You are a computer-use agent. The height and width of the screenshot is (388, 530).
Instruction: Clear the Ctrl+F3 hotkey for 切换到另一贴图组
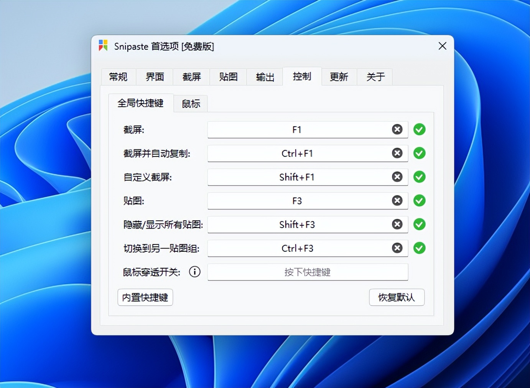click(x=397, y=248)
